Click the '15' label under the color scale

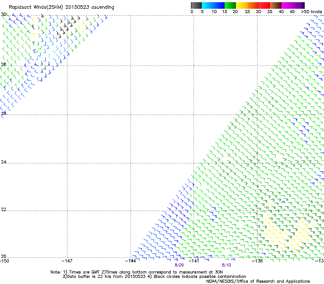[x=225, y=12]
